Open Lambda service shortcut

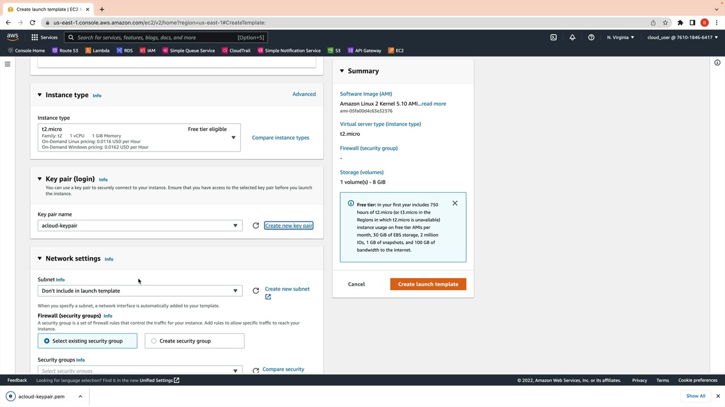tap(97, 50)
